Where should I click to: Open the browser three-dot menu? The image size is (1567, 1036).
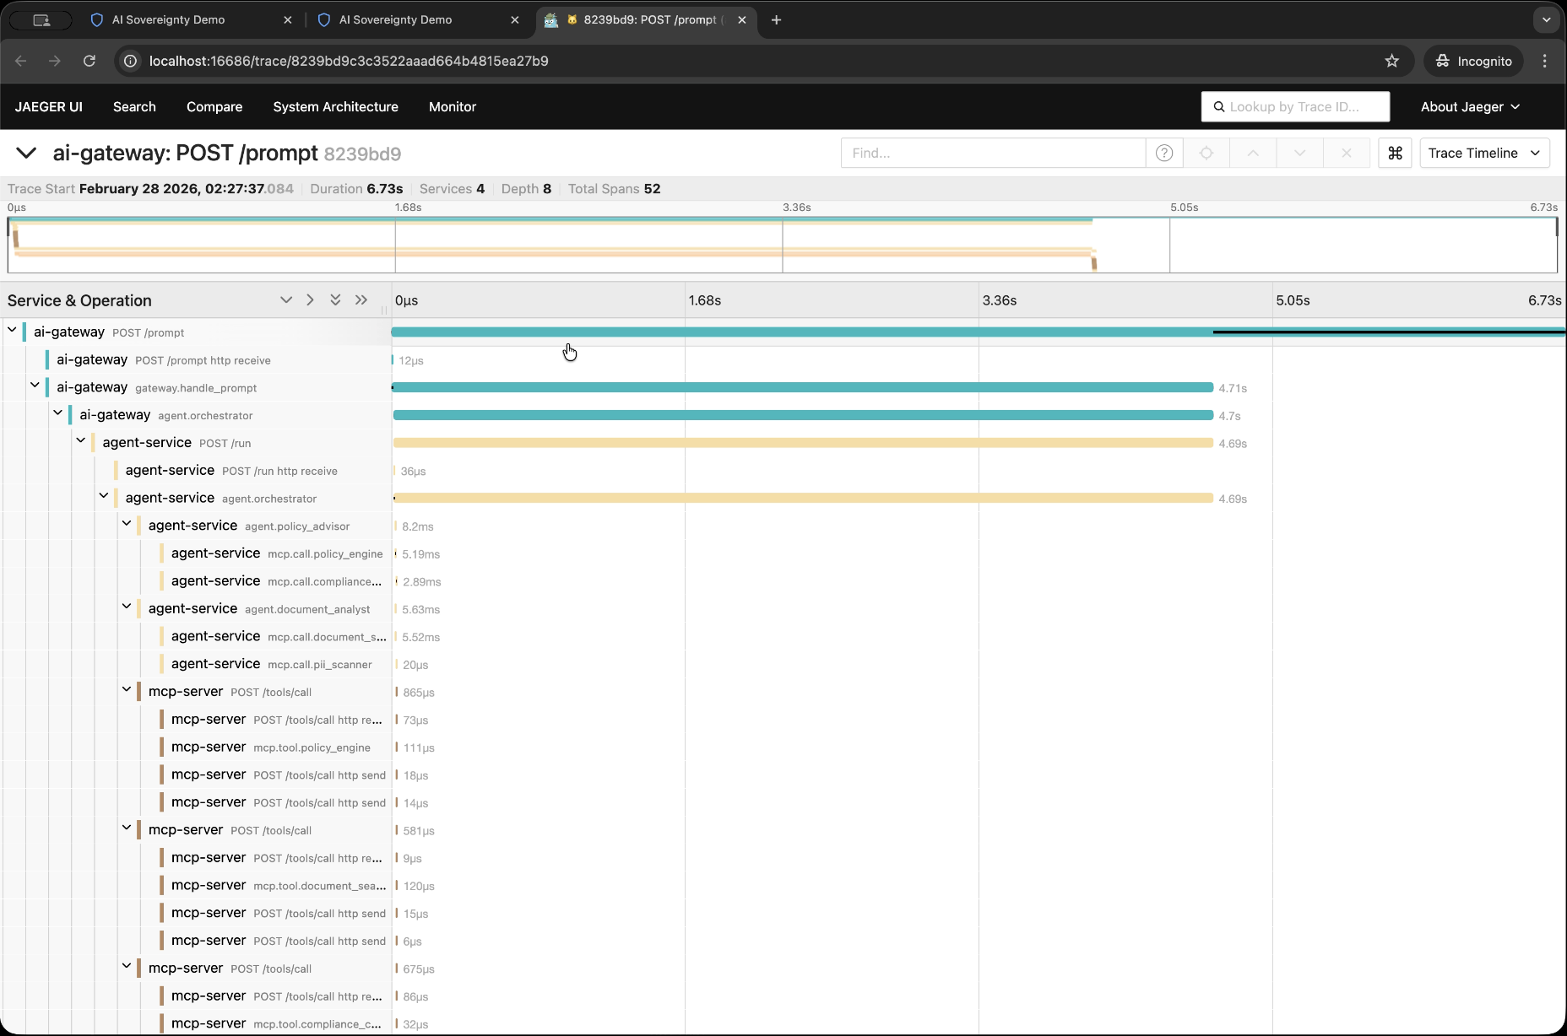[x=1545, y=61]
